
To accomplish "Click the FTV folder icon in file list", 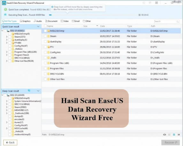I will [x=48, y=47].
